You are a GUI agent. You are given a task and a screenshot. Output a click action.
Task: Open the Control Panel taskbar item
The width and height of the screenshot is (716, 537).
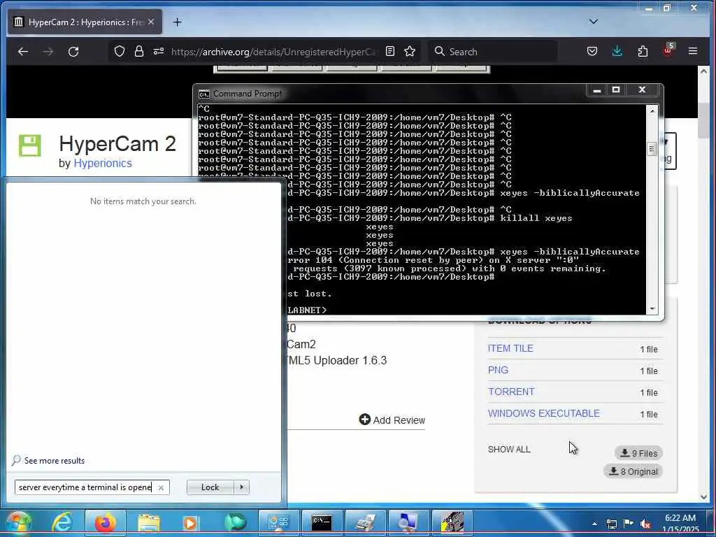click(x=278, y=522)
